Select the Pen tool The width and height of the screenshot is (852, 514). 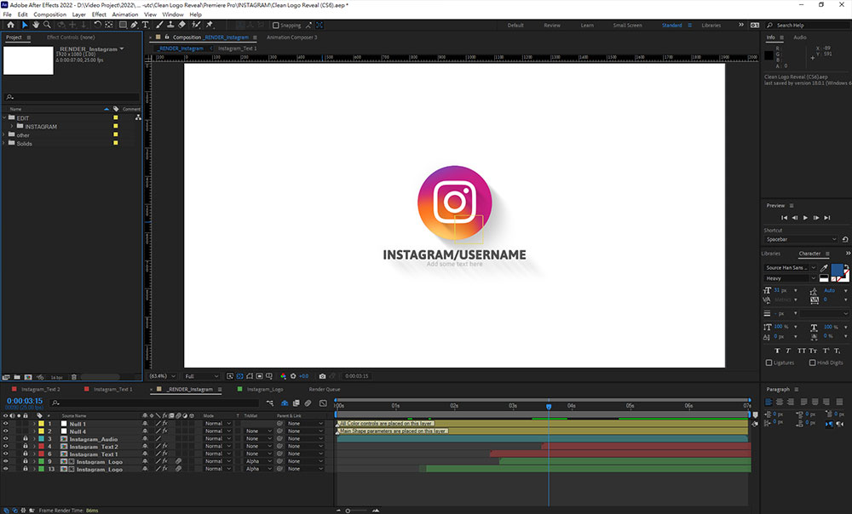tap(134, 25)
